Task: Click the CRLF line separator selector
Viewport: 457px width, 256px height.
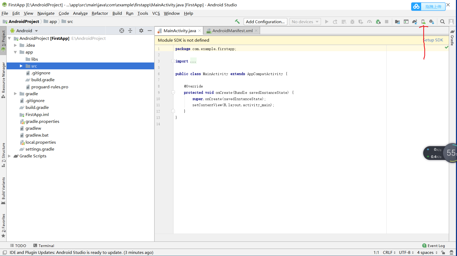Action: [389, 253]
